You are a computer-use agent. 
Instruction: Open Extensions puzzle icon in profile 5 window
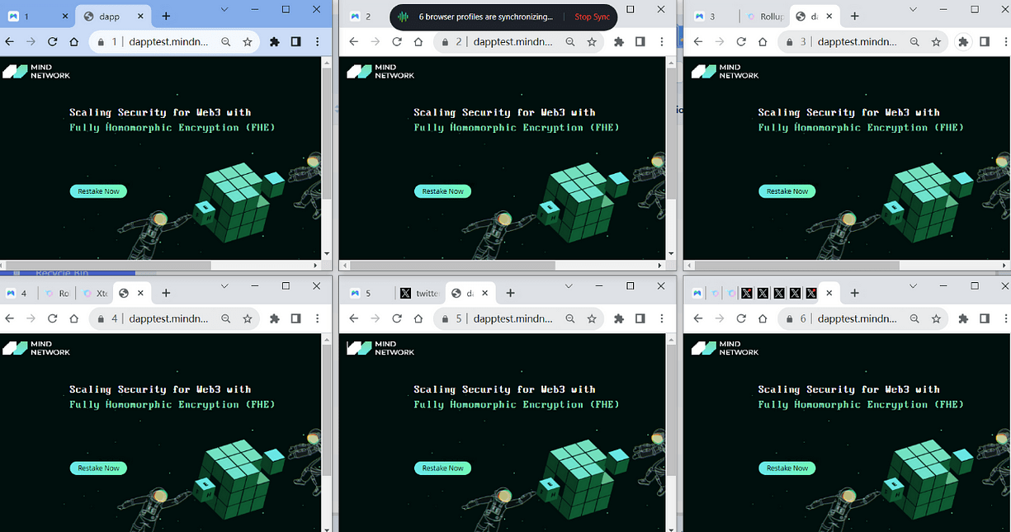click(619, 318)
